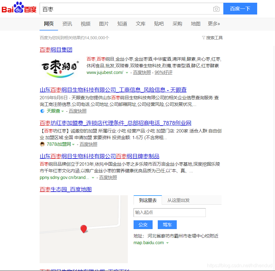Viewport: 275px width, 271px height.
Task: Open the www.jujubest.com/ URL
Action: point(105,72)
